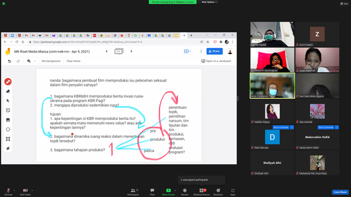Screen dimensions: 351x197
Task: Open Breakout Rooms
Action: tap(201, 192)
